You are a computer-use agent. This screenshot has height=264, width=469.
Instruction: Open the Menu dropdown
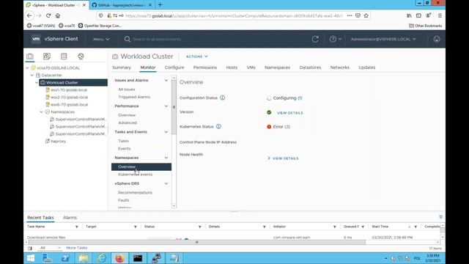pyautogui.click(x=101, y=39)
